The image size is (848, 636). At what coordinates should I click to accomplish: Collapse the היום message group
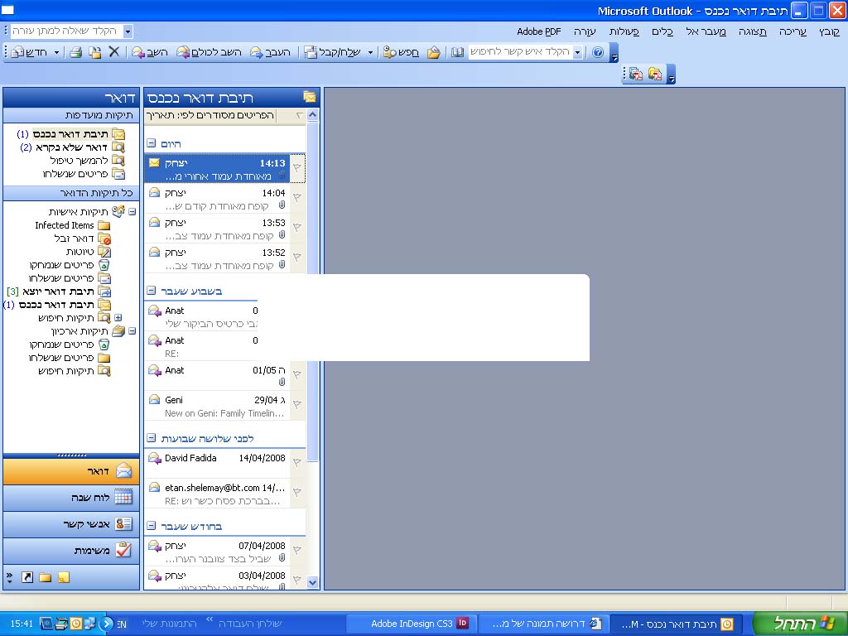[x=152, y=143]
